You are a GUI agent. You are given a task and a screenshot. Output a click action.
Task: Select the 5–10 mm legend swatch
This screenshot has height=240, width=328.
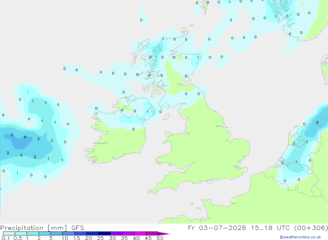[56, 233]
